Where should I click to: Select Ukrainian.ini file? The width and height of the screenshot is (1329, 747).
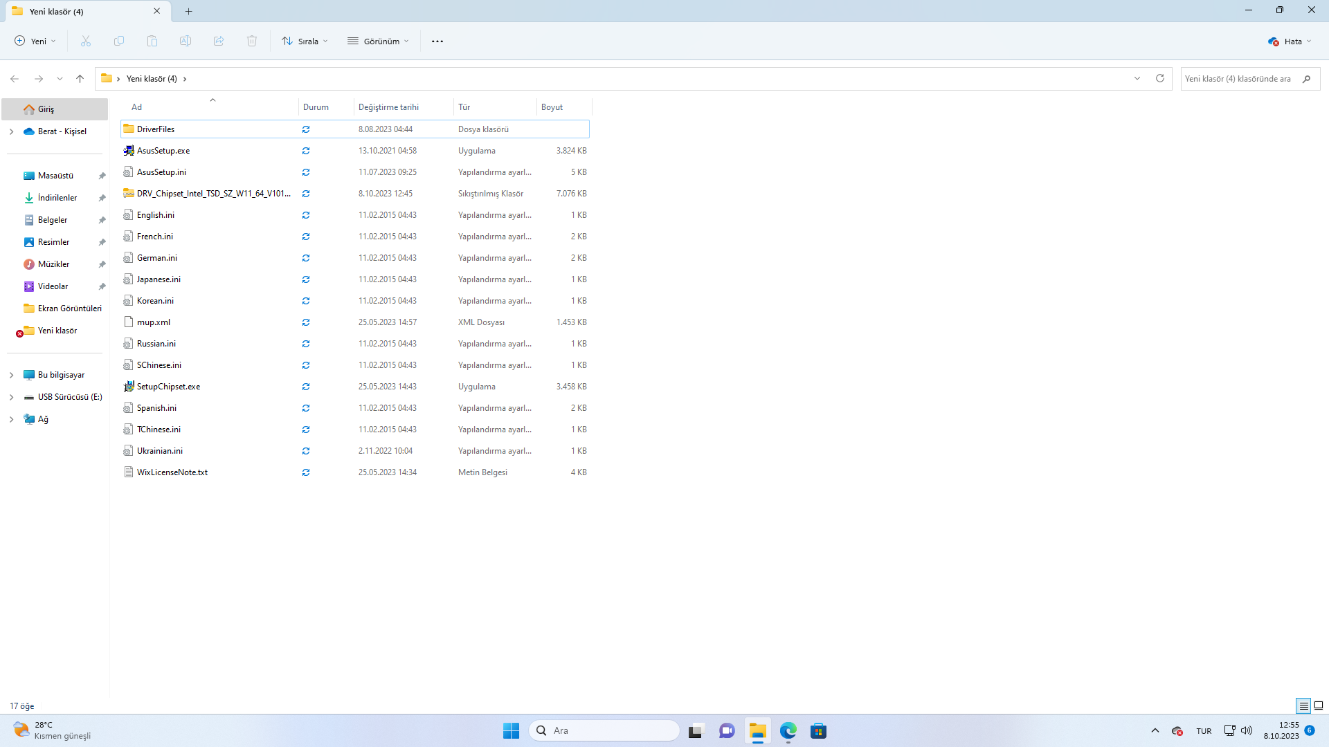[355, 451]
